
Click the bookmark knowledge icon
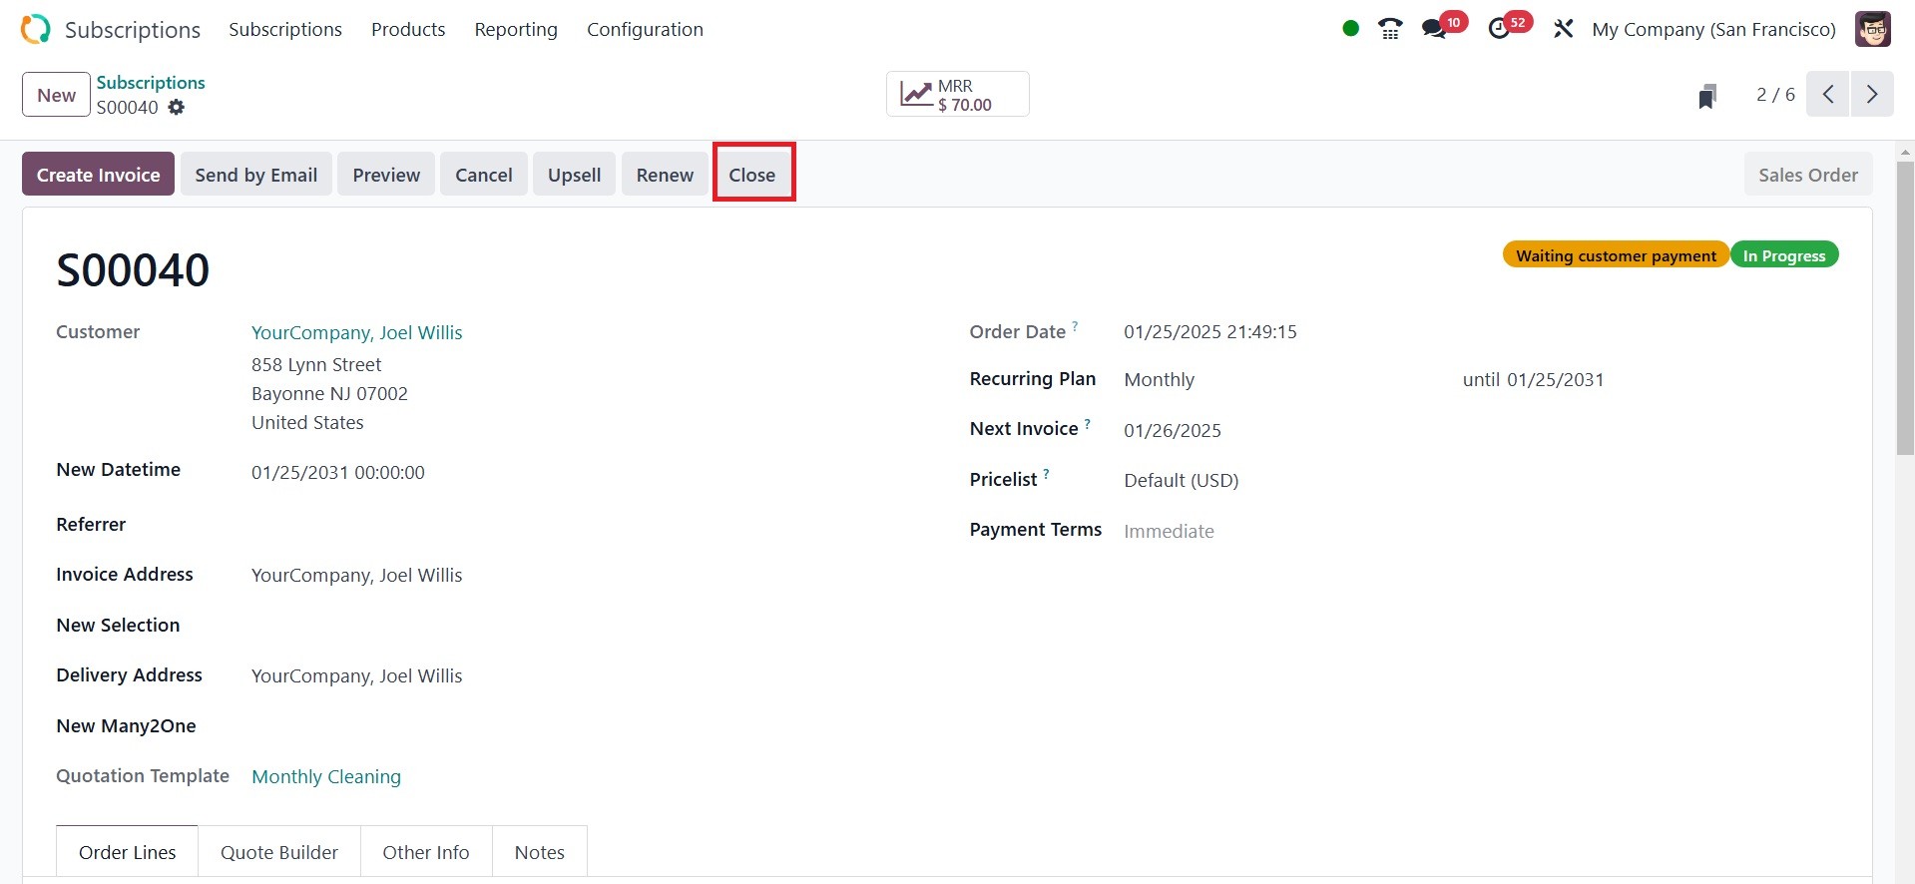pos(1707,96)
